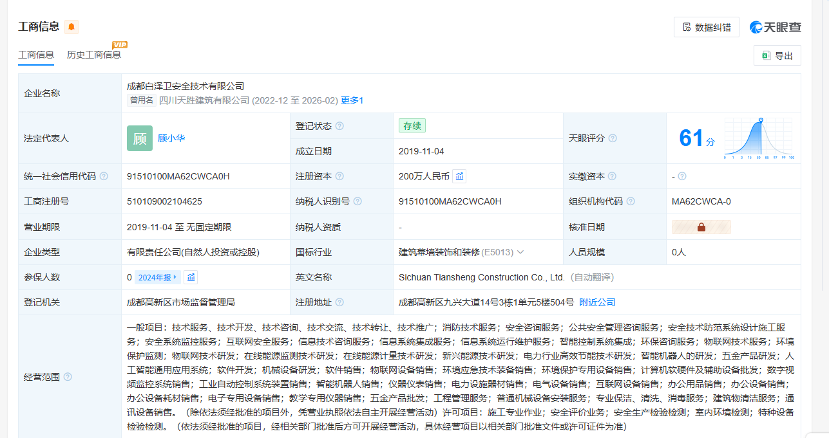Click the orange bell icon beside 工商信息
This screenshot has width=829, height=438.
pos(71,27)
